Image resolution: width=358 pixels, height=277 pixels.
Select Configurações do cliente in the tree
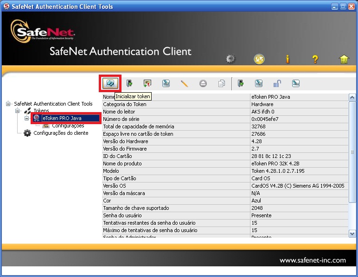point(61,133)
